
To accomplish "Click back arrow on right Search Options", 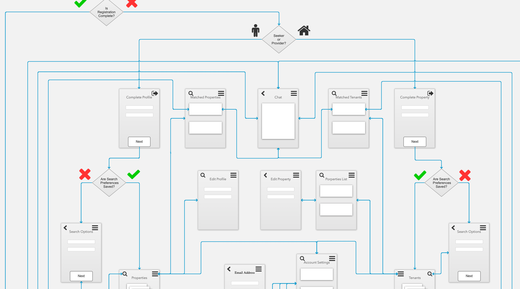I will 453,228.
